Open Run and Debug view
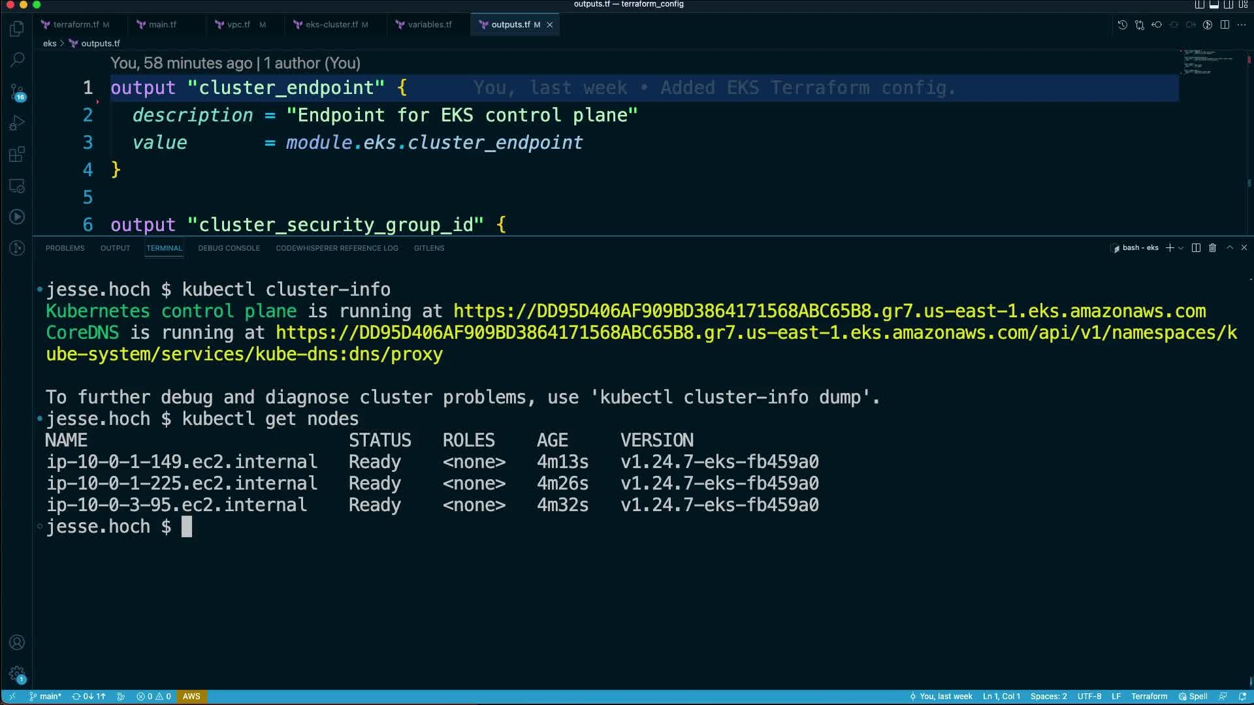The image size is (1254, 705). 18,123
